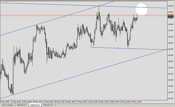Click the 21 May 08:00 time label
This screenshot has width=175, height=107.
click(16, 102)
